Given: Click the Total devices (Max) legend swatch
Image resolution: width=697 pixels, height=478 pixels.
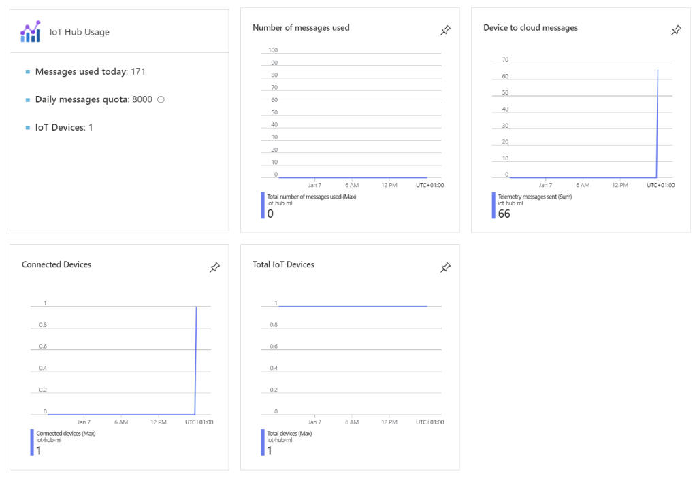Looking at the screenshot, I should 263,442.
